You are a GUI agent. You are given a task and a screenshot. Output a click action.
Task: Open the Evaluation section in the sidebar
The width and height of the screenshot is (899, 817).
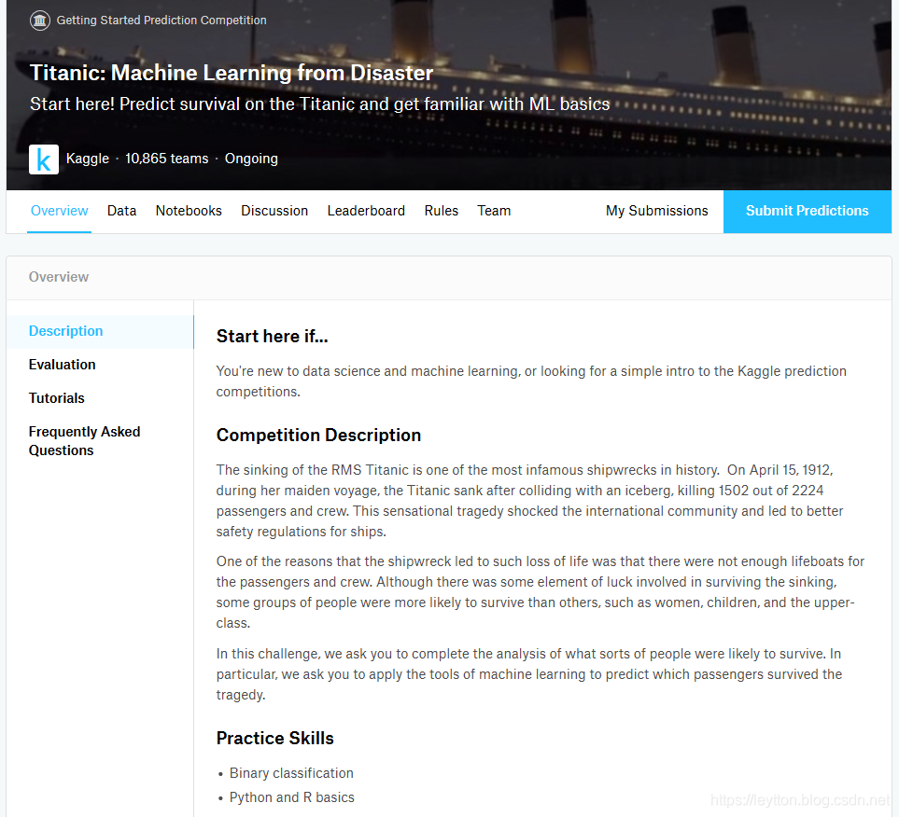pos(62,365)
